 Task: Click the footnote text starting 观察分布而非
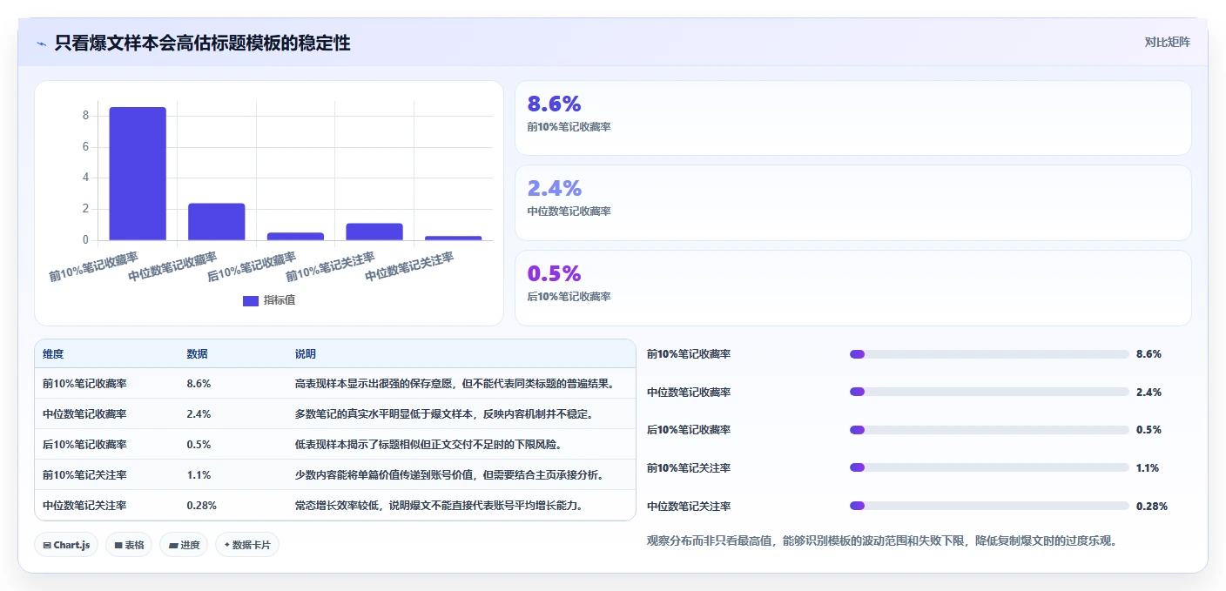tap(881, 541)
